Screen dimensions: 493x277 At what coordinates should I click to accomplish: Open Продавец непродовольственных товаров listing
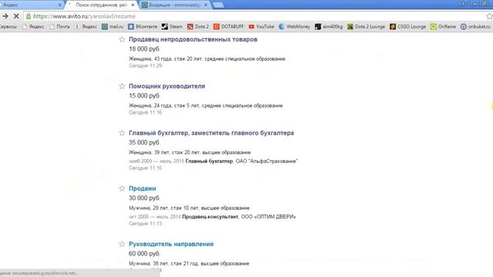click(x=193, y=39)
